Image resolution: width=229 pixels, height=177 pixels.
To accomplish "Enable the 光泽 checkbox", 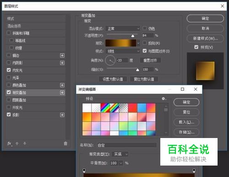I will (x=9, y=77).
